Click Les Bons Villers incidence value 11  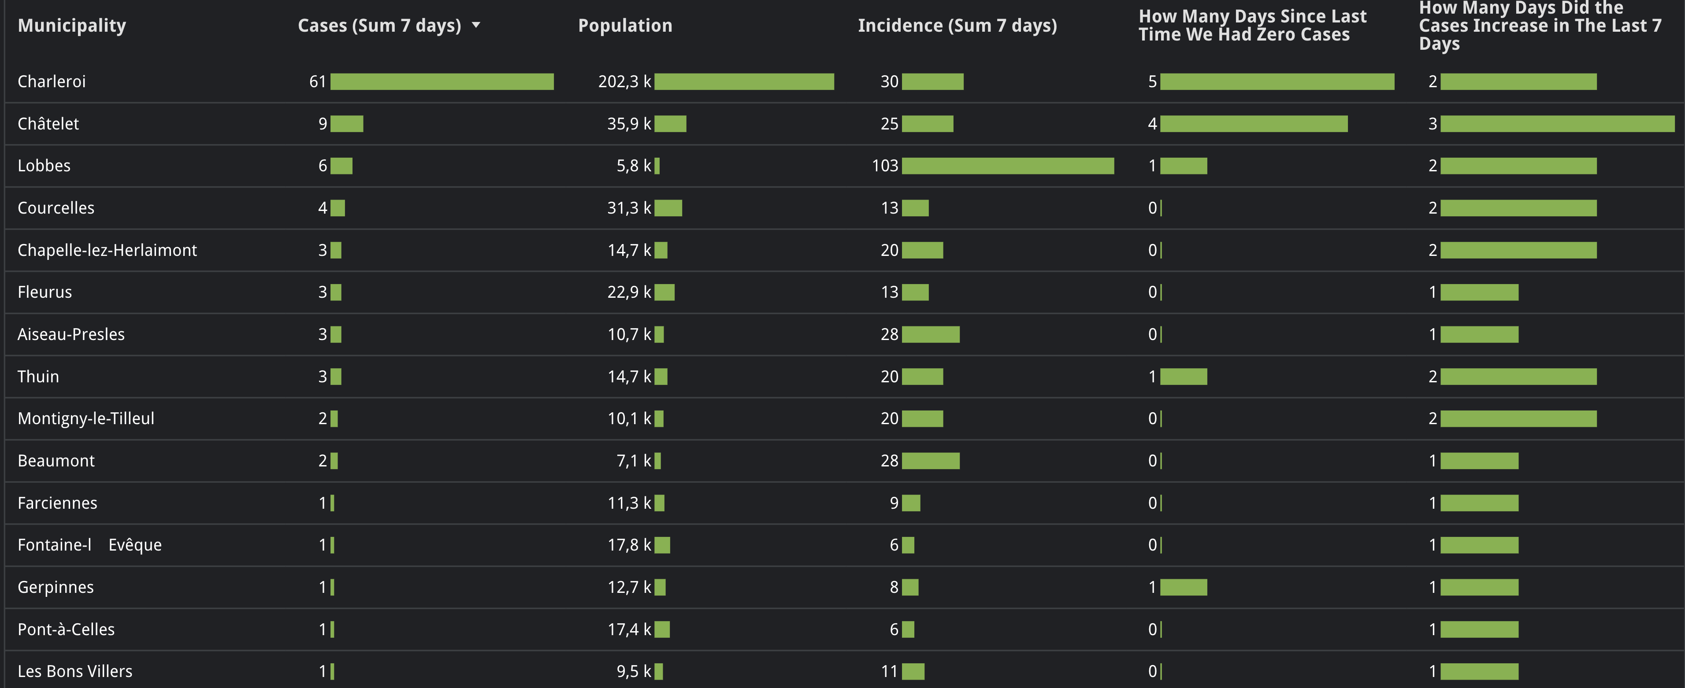click(890, 671)
